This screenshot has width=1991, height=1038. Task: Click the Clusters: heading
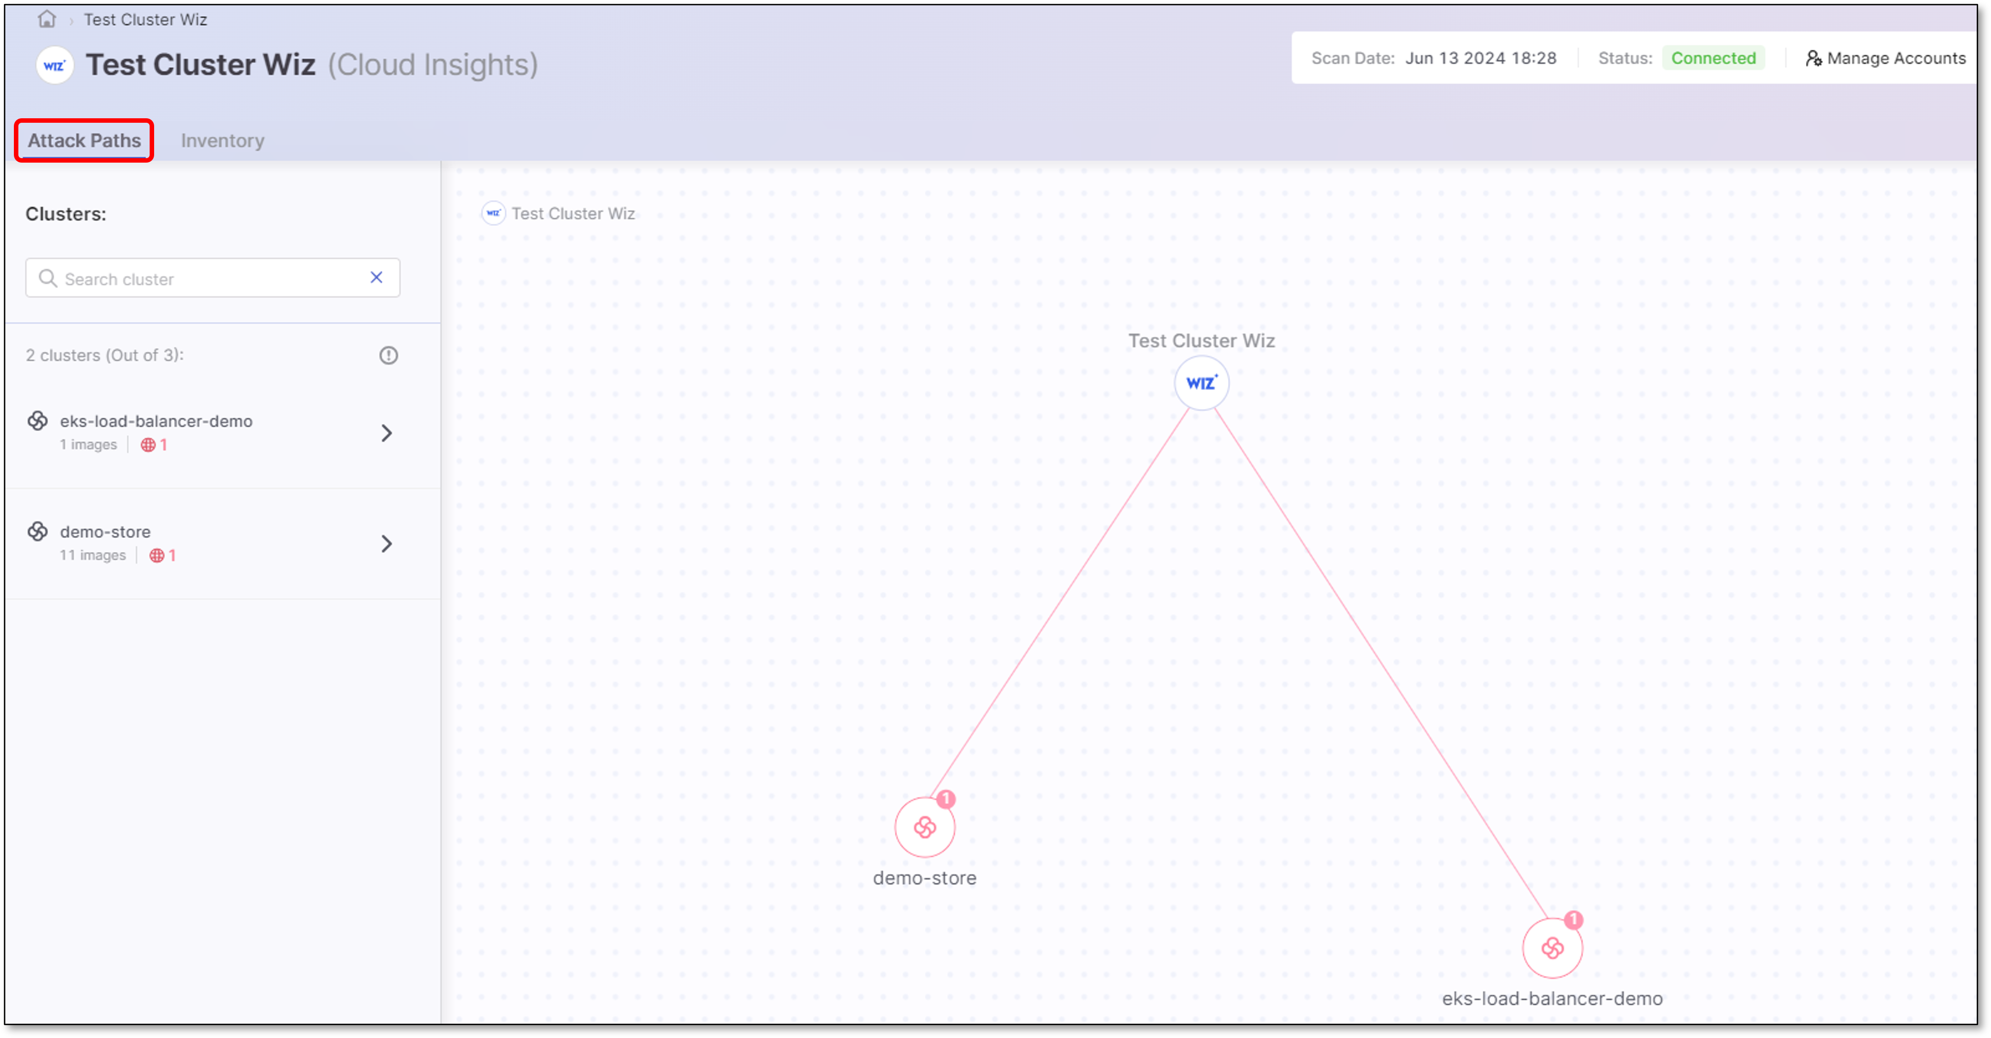point(66,214)
